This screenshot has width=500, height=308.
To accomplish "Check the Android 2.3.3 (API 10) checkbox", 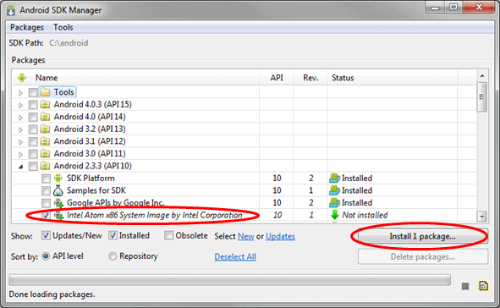I will tap(33, 166).
